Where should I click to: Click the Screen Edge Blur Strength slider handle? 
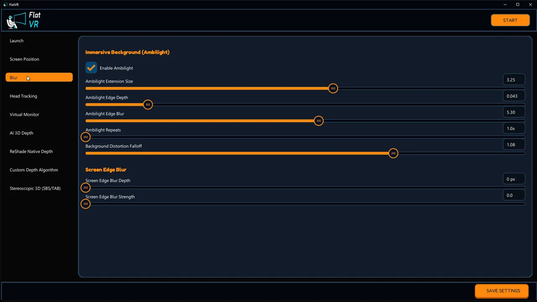[86, 204]
